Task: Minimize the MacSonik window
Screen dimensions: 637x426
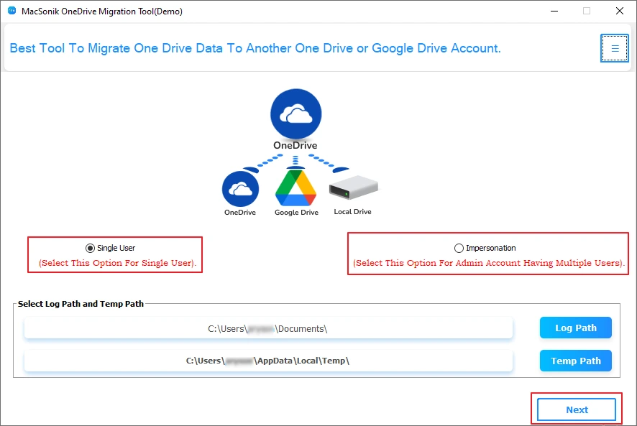Action: [x=554, y=11]
